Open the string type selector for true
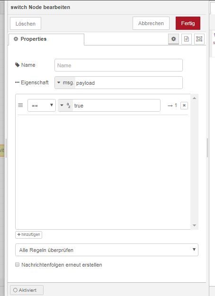The height and width of the screenshot is (296, 215). point(65,105)
